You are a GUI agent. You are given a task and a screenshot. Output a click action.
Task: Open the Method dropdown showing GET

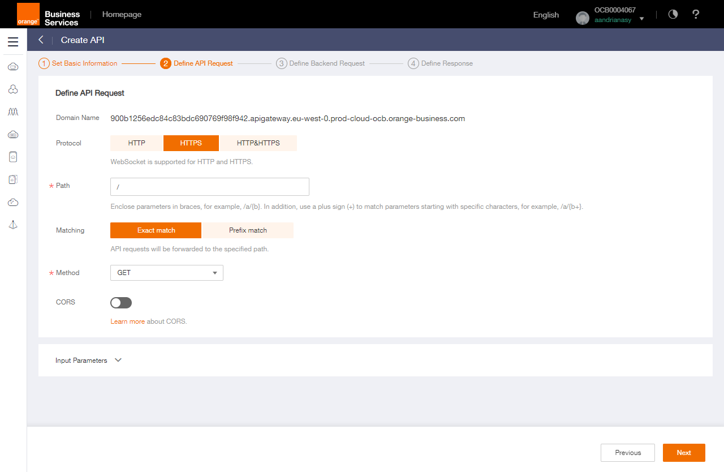pos(167,273)
